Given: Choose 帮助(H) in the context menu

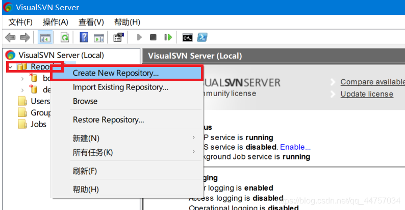Looking at the screenshot, I should coord(126,190).
